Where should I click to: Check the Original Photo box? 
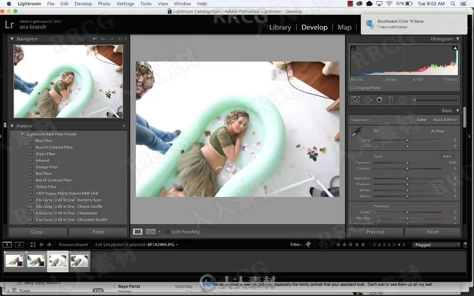352,88
